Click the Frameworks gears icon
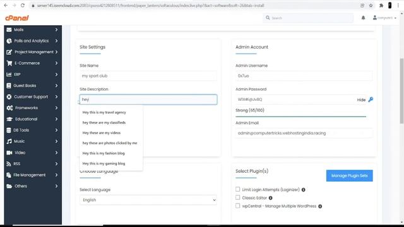404x227 pixels. coord(9,108)
